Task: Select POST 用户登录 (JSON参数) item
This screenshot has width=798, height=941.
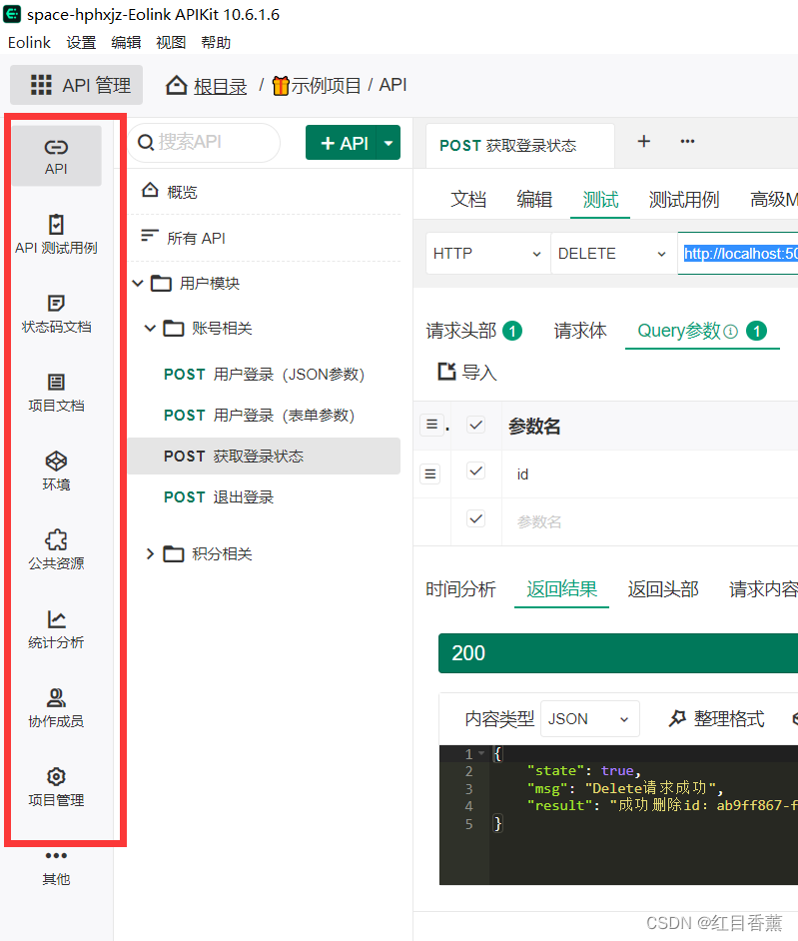Action: click(264, 374)
